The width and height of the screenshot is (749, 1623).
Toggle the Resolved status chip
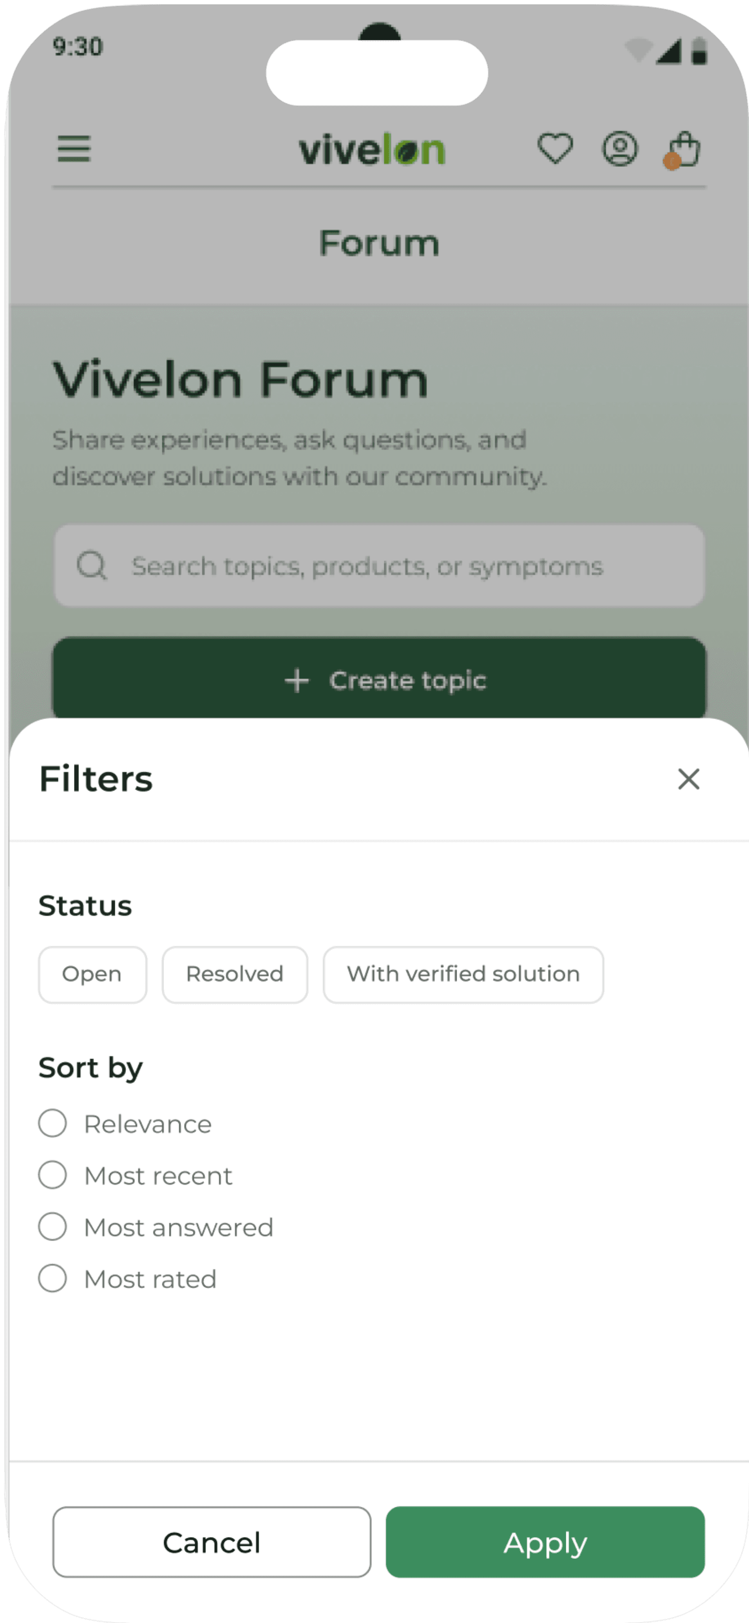tap(235, 974)
